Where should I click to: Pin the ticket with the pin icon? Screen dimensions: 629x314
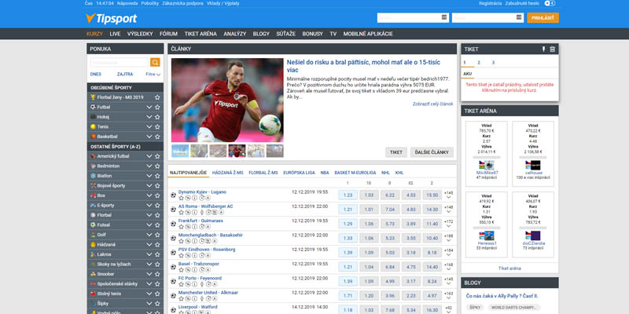point(543,49)
